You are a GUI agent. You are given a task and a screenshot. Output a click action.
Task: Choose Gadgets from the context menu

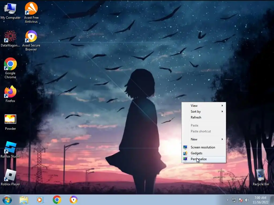click(204, 153)
